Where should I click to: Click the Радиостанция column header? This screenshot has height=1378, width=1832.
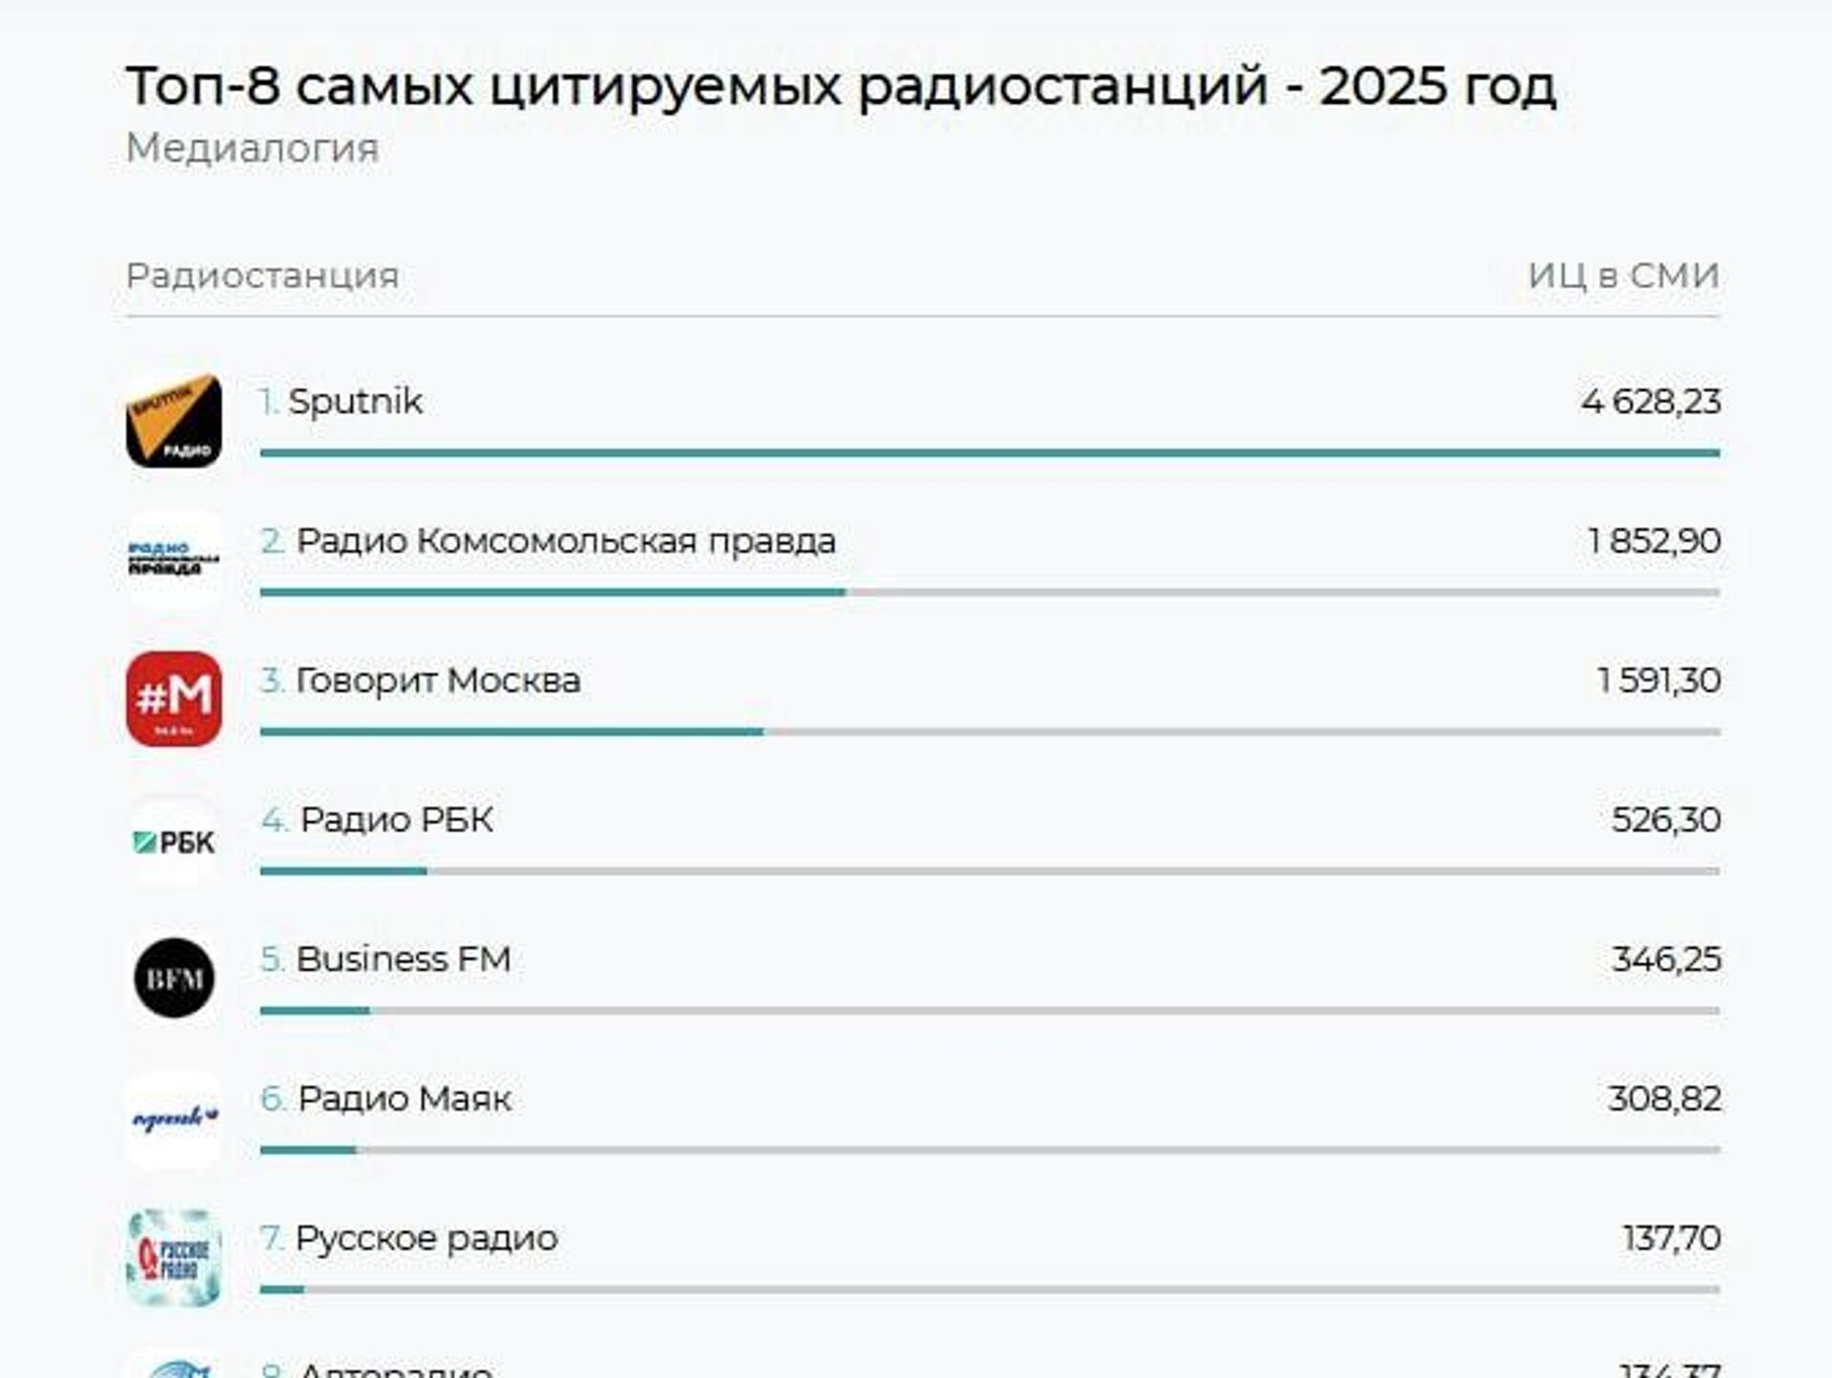[262, 276]
